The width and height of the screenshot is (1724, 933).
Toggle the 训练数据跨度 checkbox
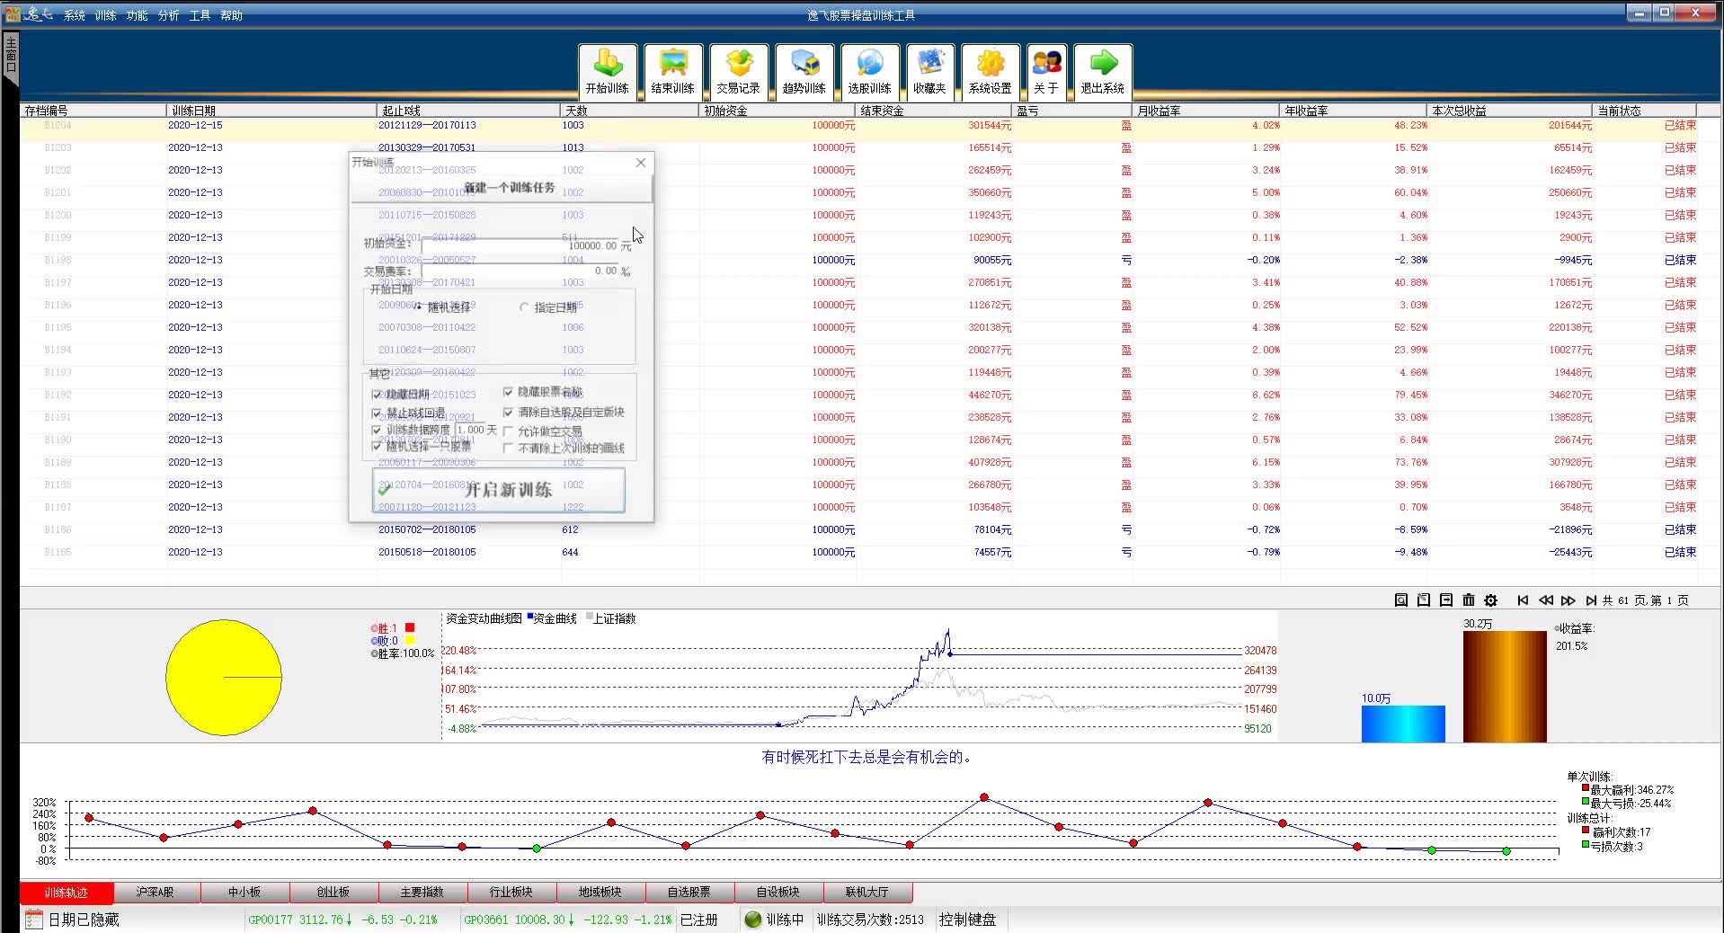tap(377, 431)
